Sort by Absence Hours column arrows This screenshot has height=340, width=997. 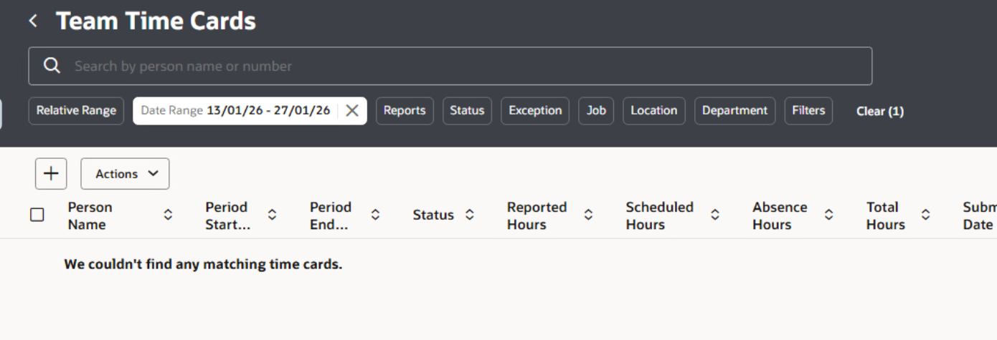click(x=829, y=215)
